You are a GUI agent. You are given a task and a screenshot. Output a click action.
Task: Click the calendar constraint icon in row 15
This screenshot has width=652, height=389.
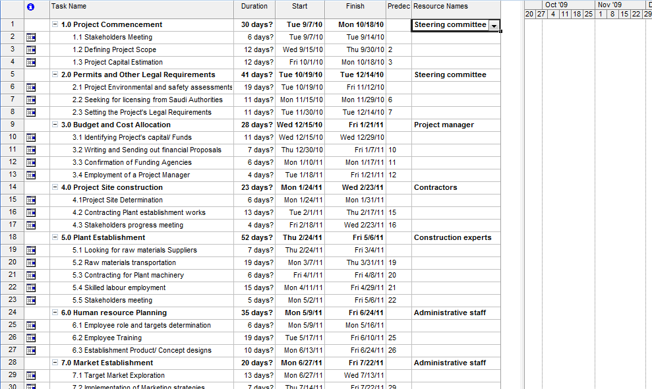[x=31, y=200]
